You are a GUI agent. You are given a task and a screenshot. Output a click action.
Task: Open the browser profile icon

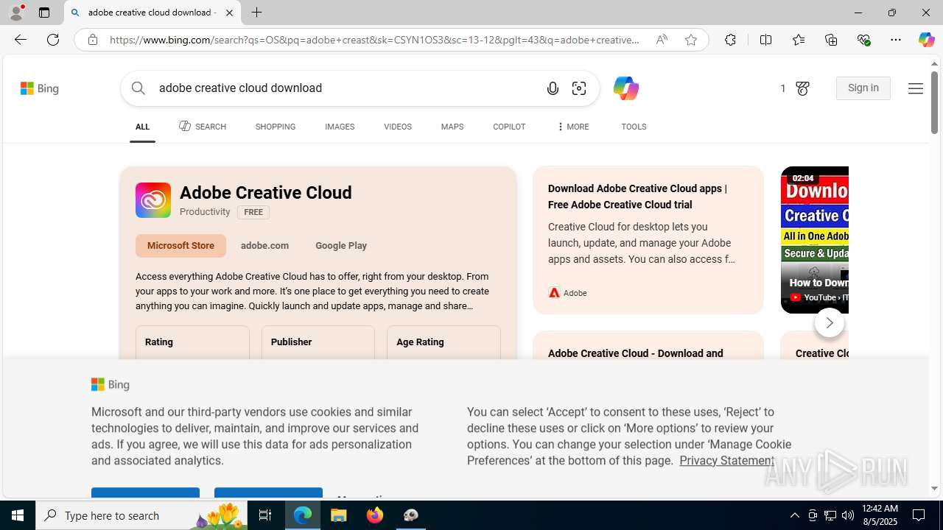pos(16,13)
